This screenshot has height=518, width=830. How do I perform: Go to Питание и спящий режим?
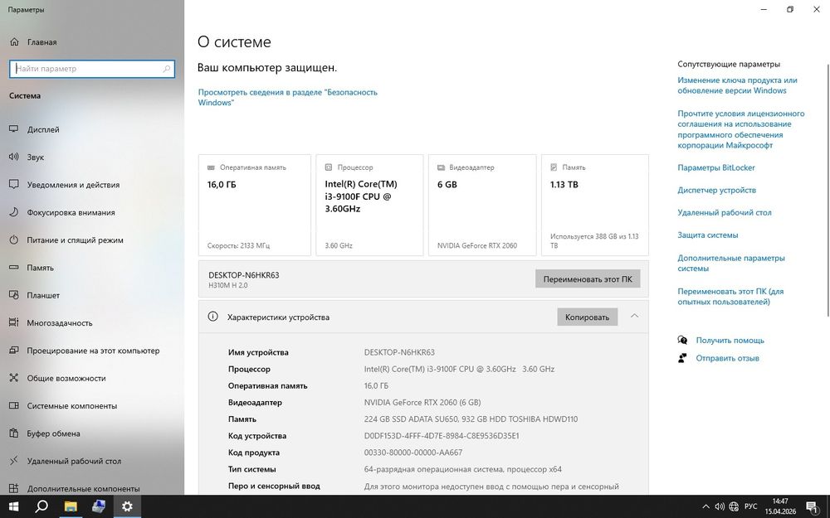[x=92, y=240]
